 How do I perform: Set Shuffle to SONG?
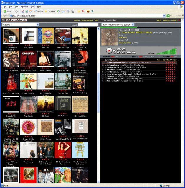click(145, 57)
